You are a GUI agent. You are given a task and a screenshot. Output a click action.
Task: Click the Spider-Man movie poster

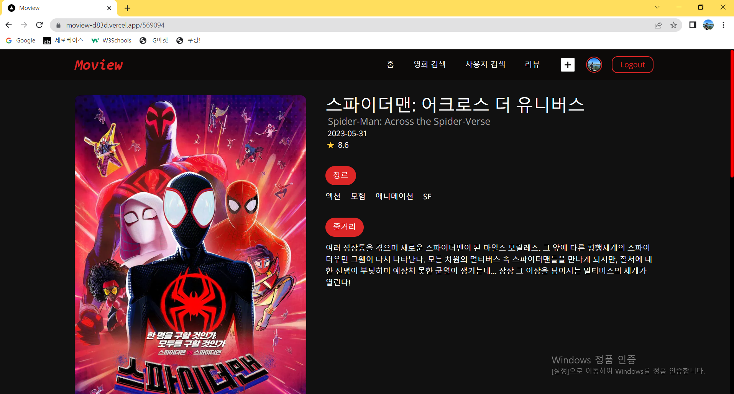[x=190, y=245]
